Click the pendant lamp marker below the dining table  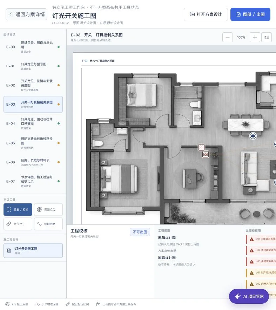pos(253,136)
